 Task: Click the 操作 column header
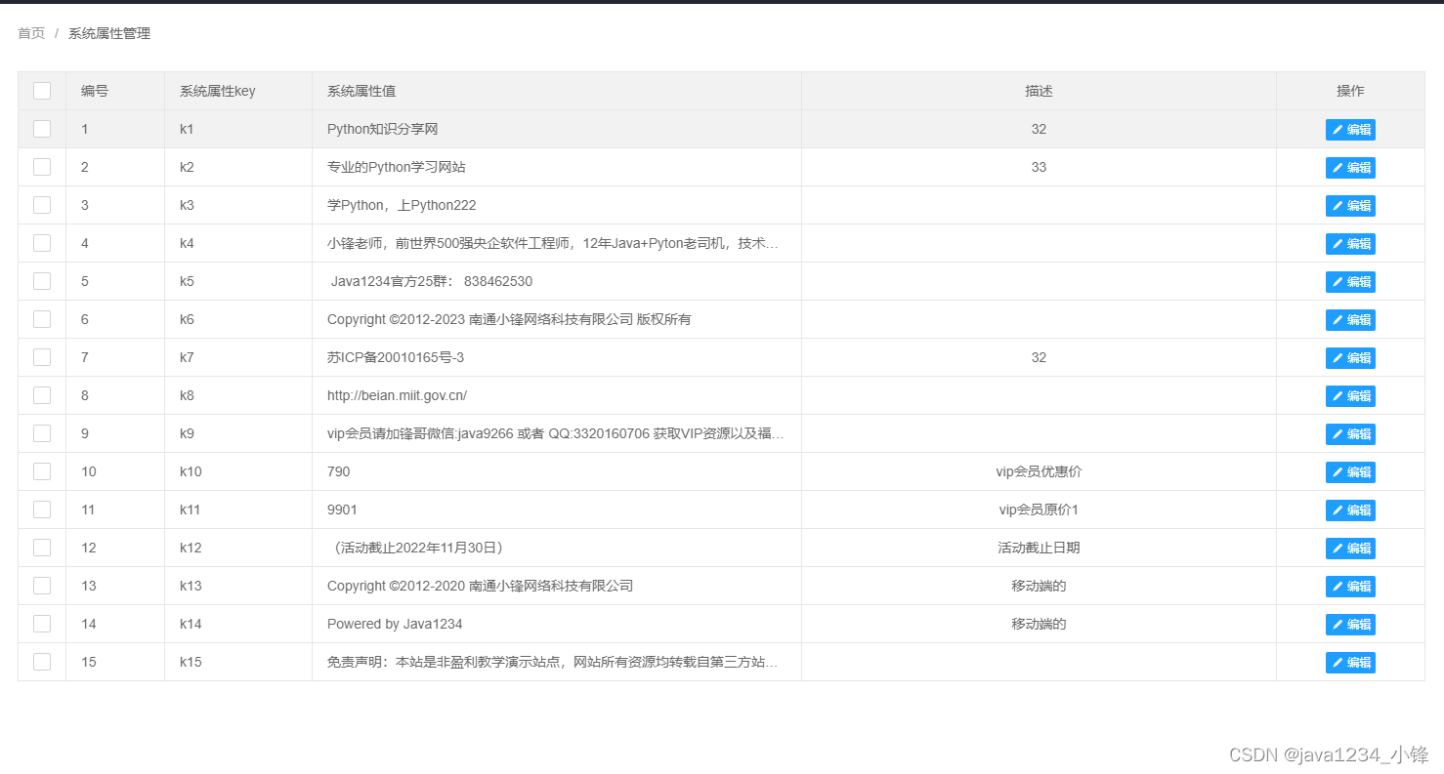pyautogui.click(x=1350, y=91)
